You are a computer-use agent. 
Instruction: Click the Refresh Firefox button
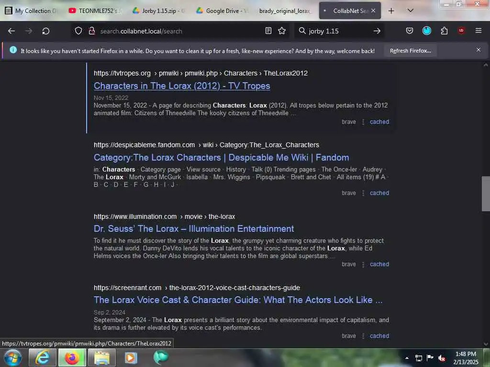[x=410, y=51]
